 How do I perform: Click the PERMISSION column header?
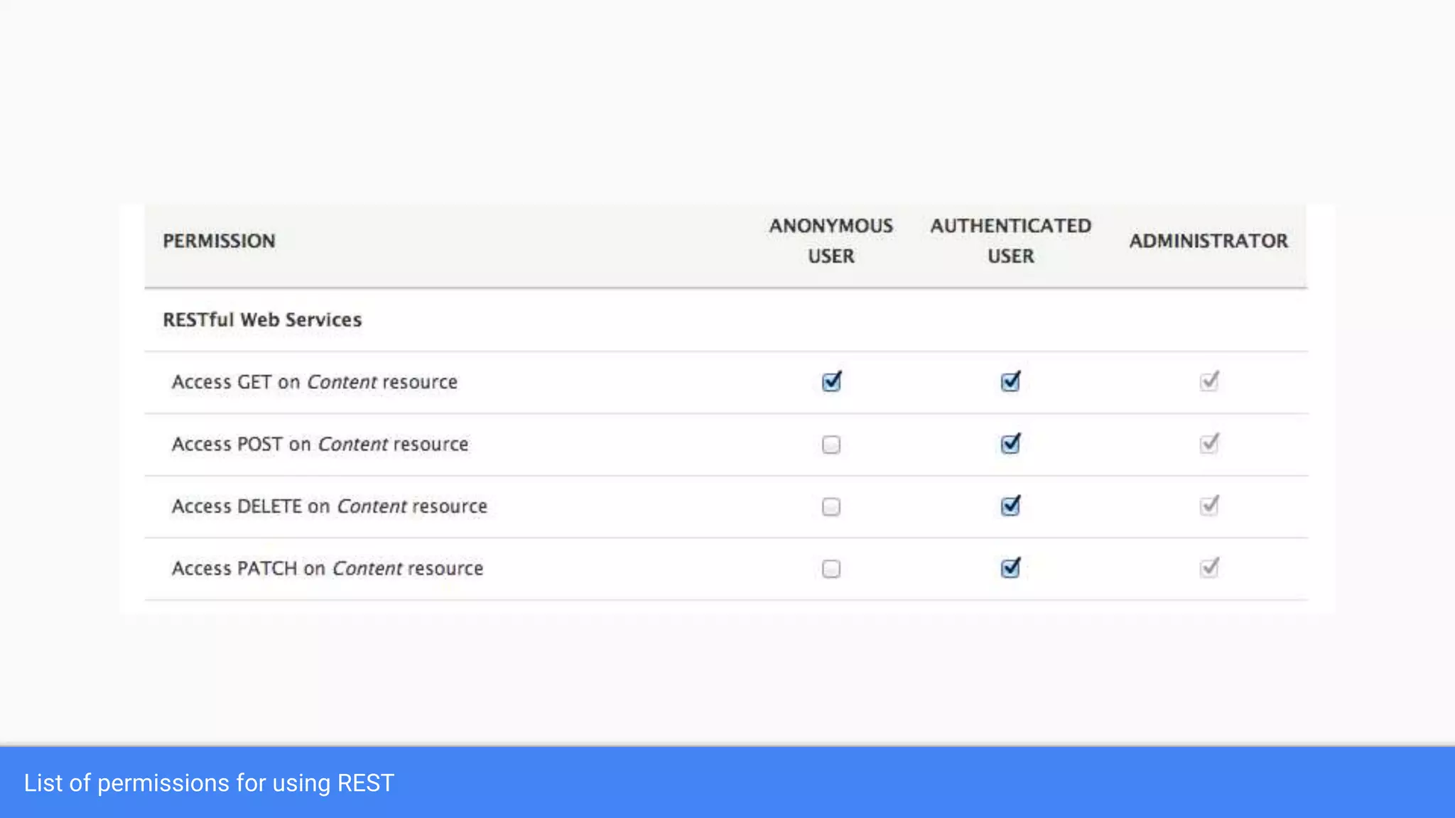pos(219,241)
